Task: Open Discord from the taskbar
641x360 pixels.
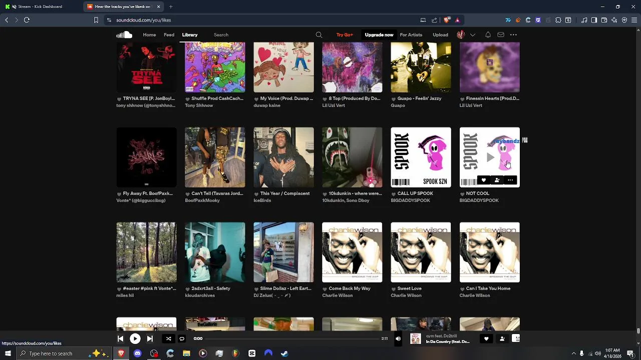Action: click(x=137, y=353)
